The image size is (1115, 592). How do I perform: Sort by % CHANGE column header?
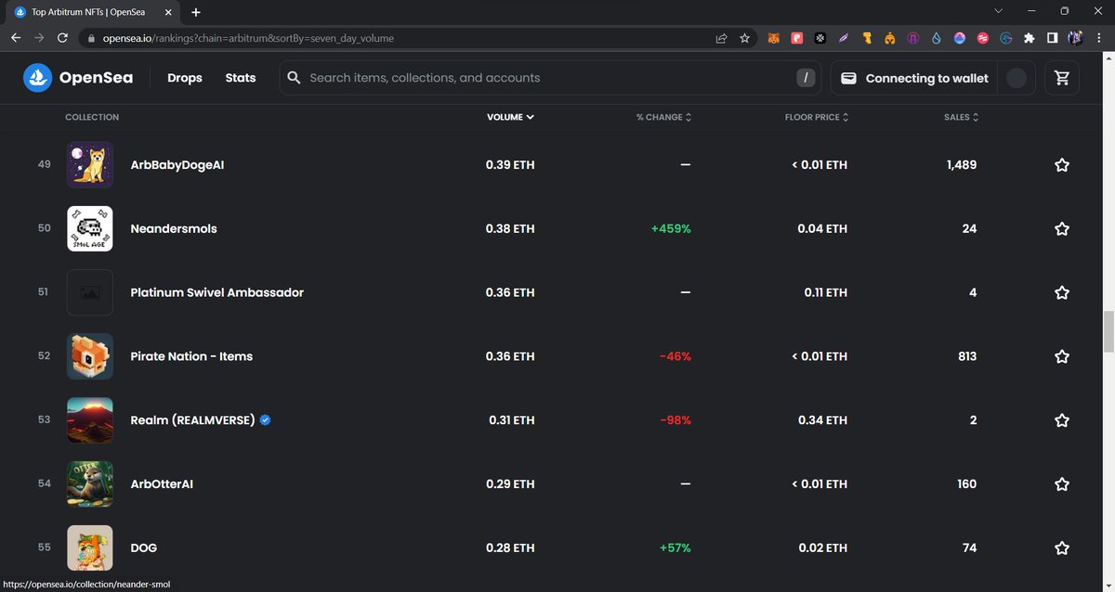(x=663, y=117)
